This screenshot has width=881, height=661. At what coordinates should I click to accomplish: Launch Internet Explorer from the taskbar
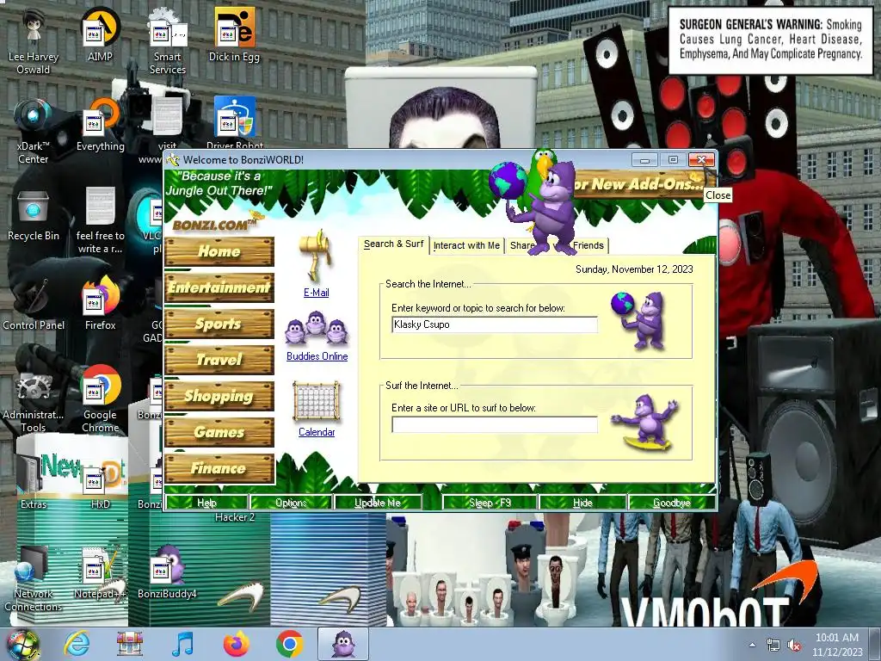click(x=77, y=644)
